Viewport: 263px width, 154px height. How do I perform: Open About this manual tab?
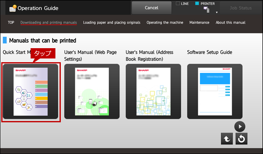tap(230, 23)
